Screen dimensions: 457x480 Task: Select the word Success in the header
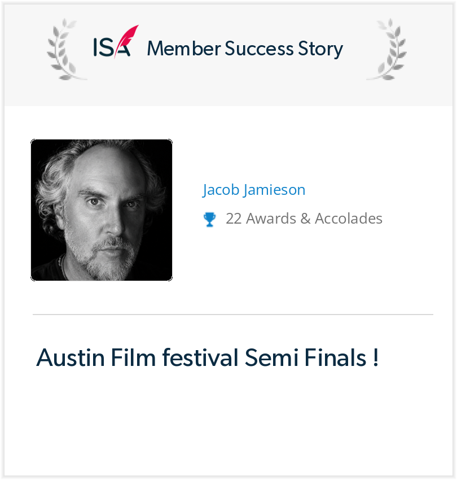[x=259, y=49]
